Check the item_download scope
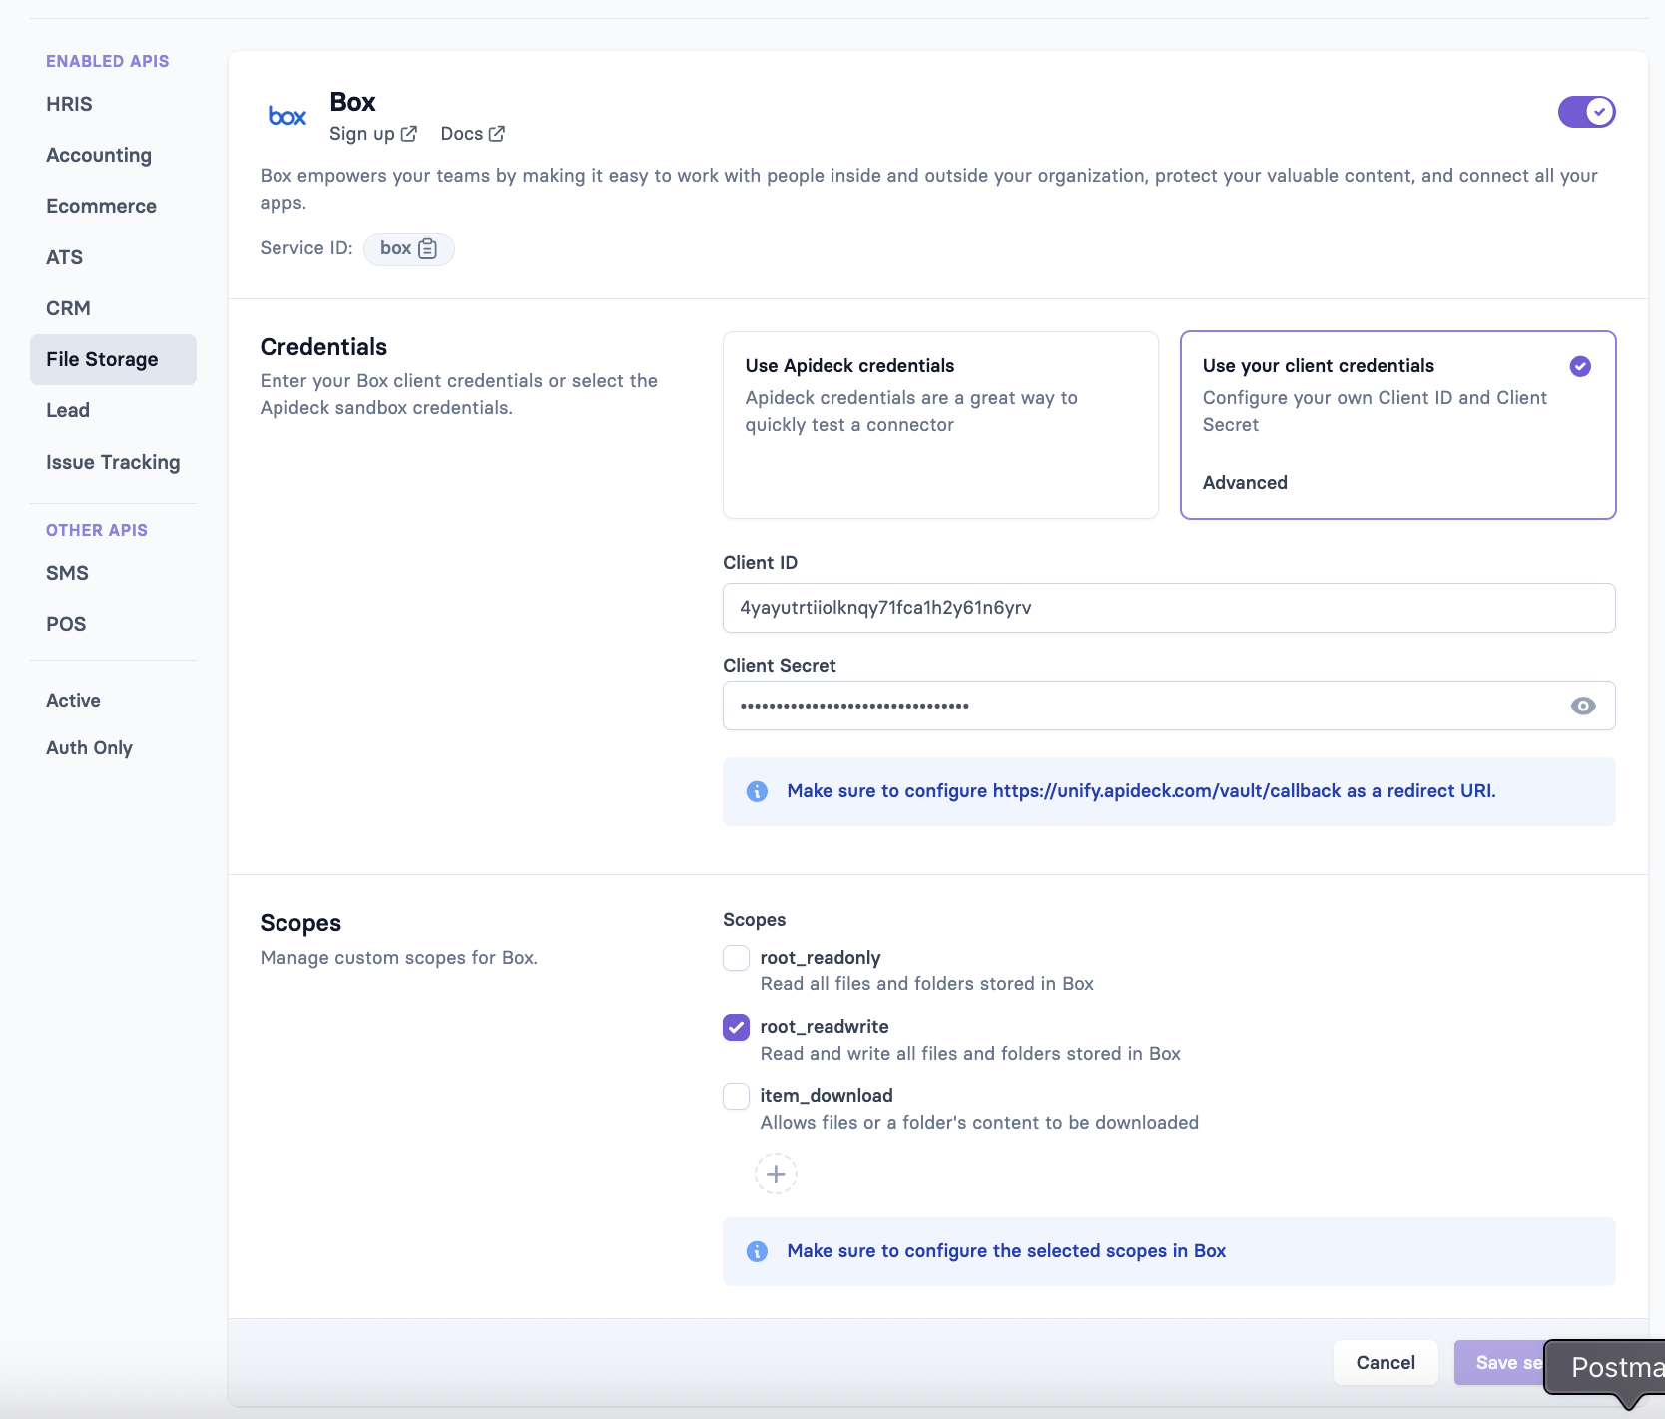The height and width of the screenshot is (1419, 1665). tap(737, 1096)
